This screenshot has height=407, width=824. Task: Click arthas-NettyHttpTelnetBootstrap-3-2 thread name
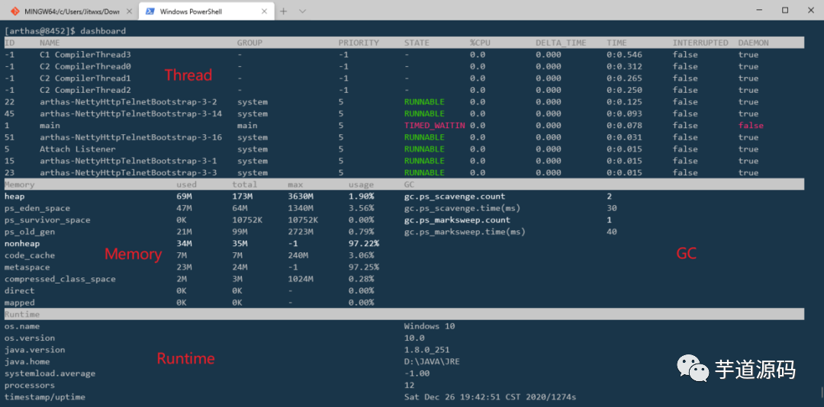coord(128,102)
